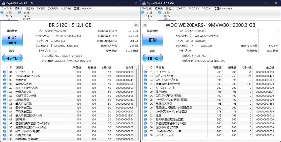
Task: Open ディスク(D) menu in right window
Action: [193, 8]
